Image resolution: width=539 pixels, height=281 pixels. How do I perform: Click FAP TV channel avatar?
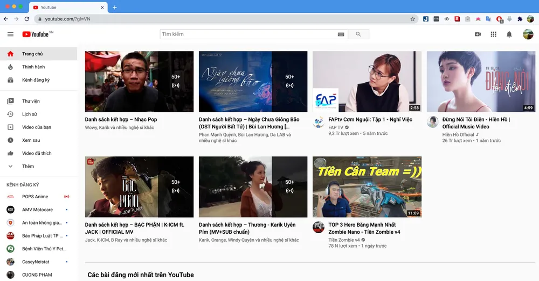tap(319, 122)
